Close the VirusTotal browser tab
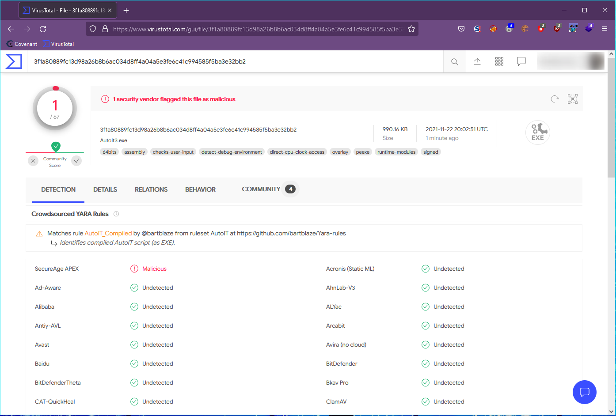616x416 pixels. (110, 10)
